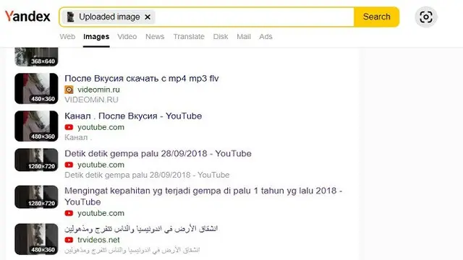Click youtube.com under 'Detik detik gempa palu'

101,165
